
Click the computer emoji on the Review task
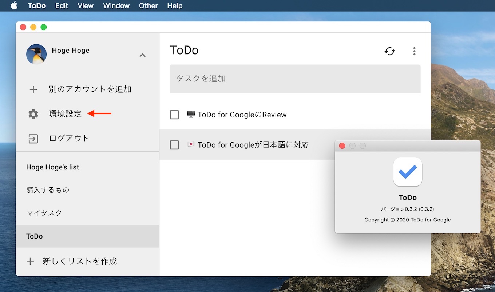(x=191, y=115)
